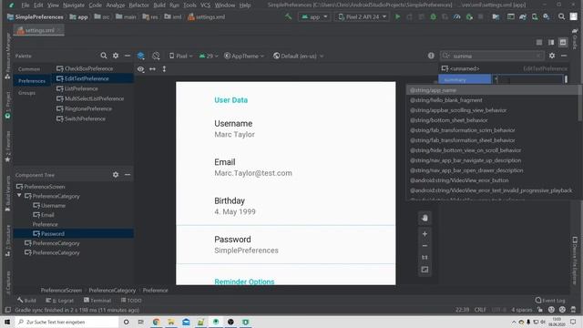
Task: Open Search Everywhere magnifier in top toolbar
Action: [561, 16]
